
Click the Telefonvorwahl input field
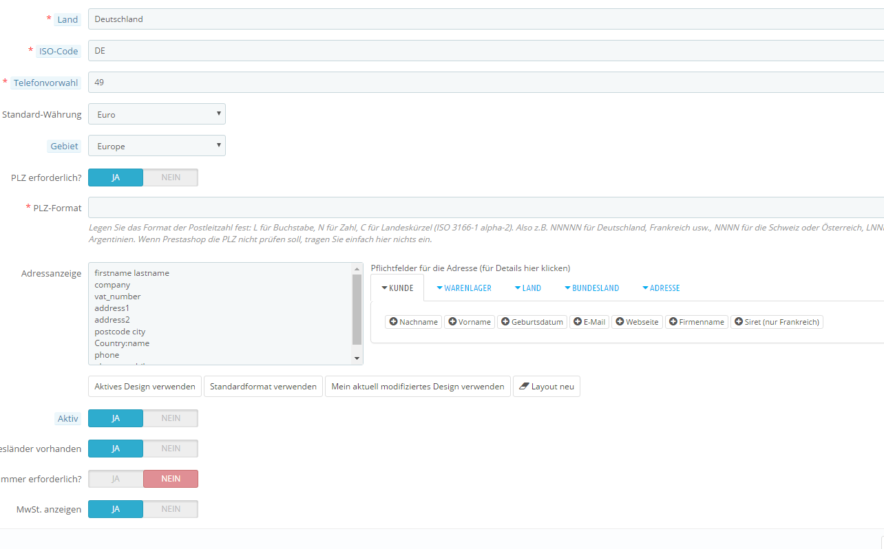(x=486, y=83)
